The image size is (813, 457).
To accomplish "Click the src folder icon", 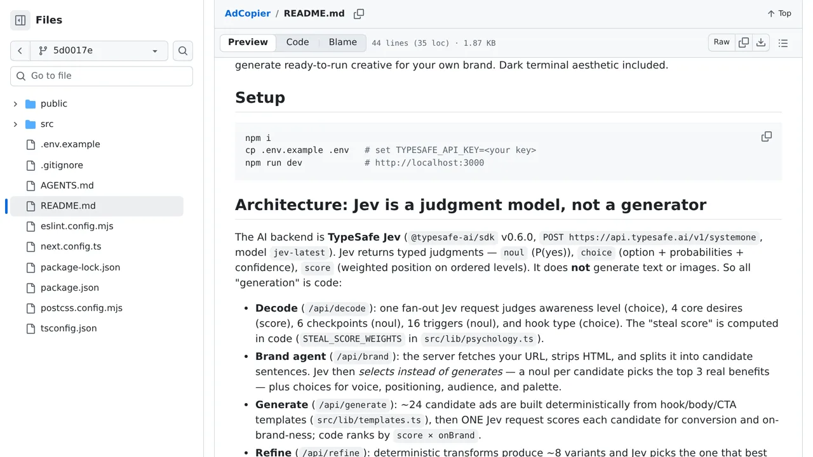I will [x=30, y=124].
